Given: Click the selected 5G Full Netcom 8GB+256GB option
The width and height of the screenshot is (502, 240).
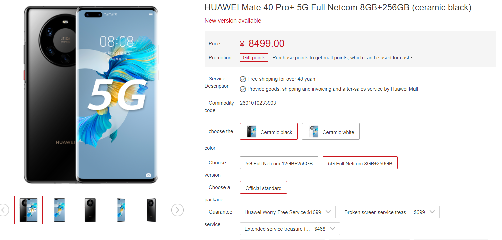Looking at the screenshot, I should 360,163.
